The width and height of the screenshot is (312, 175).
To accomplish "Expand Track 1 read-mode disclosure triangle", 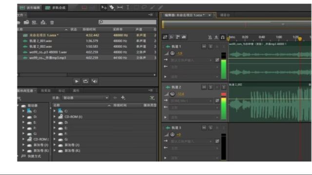I will 165,77.
